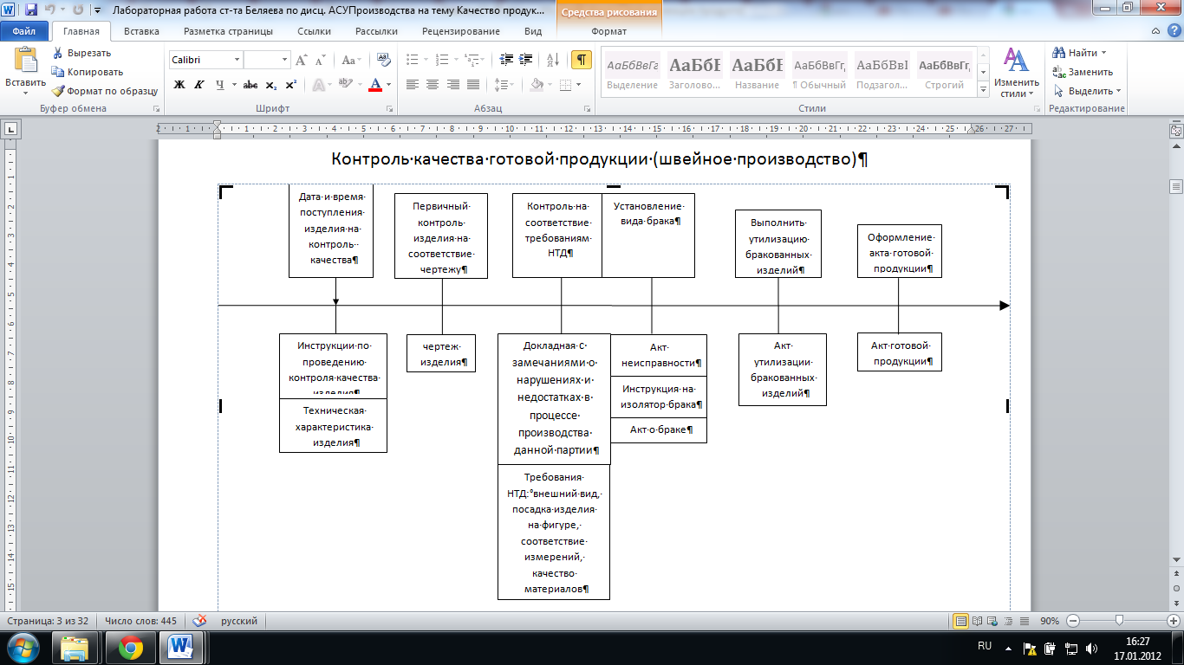The width and height of the screenshot is (1184, 665).
Task: Align text to the right
Action: tap(452, 85)
